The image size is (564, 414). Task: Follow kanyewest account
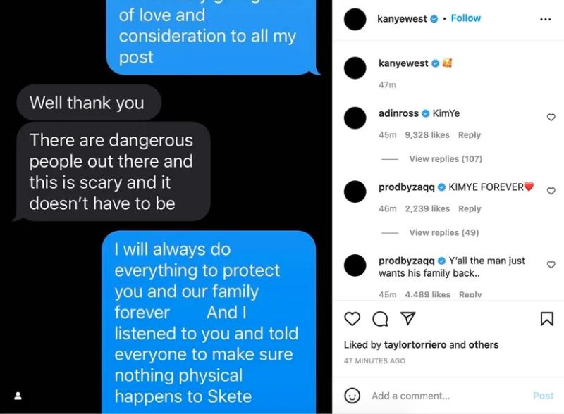[465, 18]
